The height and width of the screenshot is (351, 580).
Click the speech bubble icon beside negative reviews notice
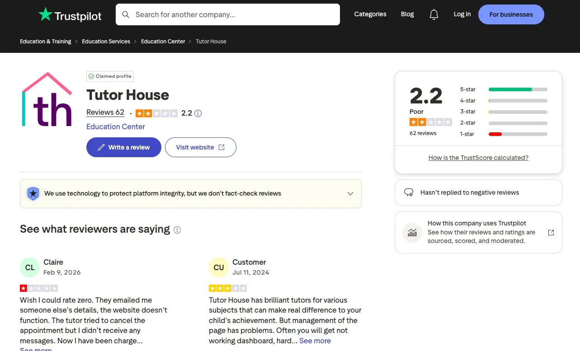[x=409, y=192]
